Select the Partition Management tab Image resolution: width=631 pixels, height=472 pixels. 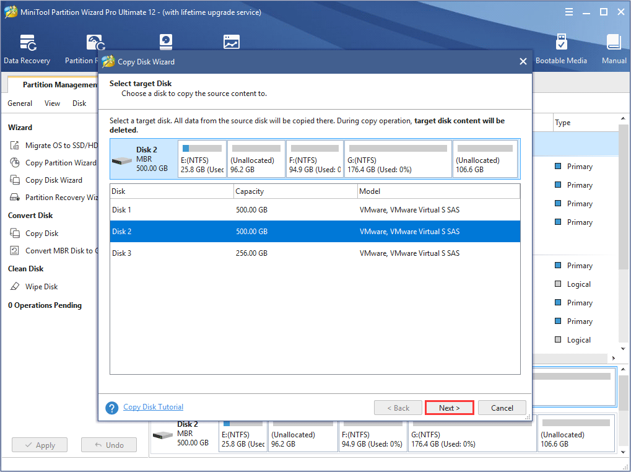pos(52,84)
